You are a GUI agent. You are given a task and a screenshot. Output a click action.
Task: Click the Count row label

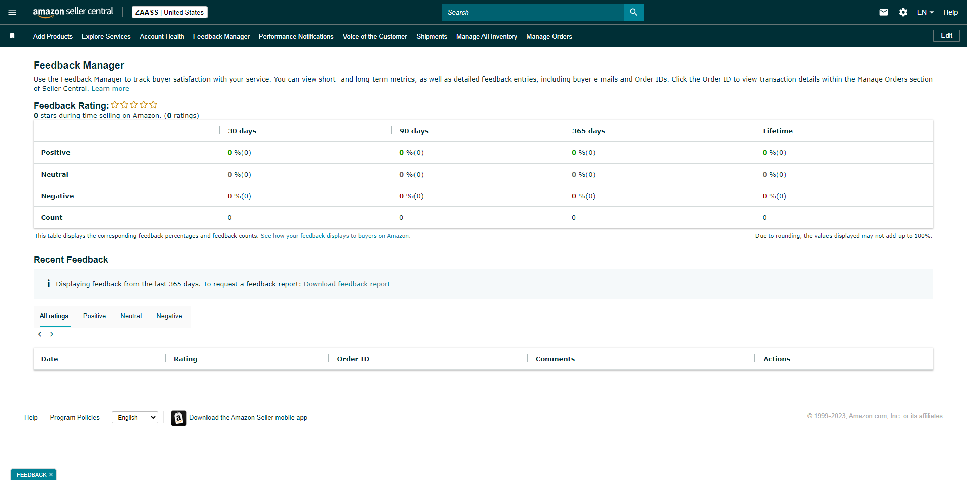click(x=52, y=217)
